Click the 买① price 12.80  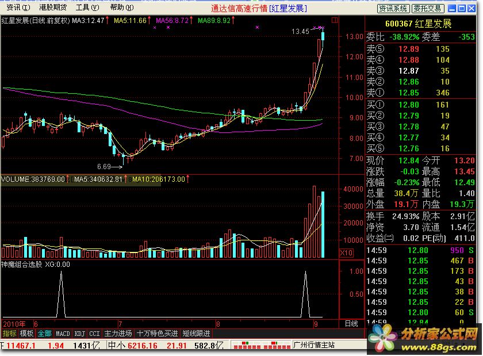point(409,105)
